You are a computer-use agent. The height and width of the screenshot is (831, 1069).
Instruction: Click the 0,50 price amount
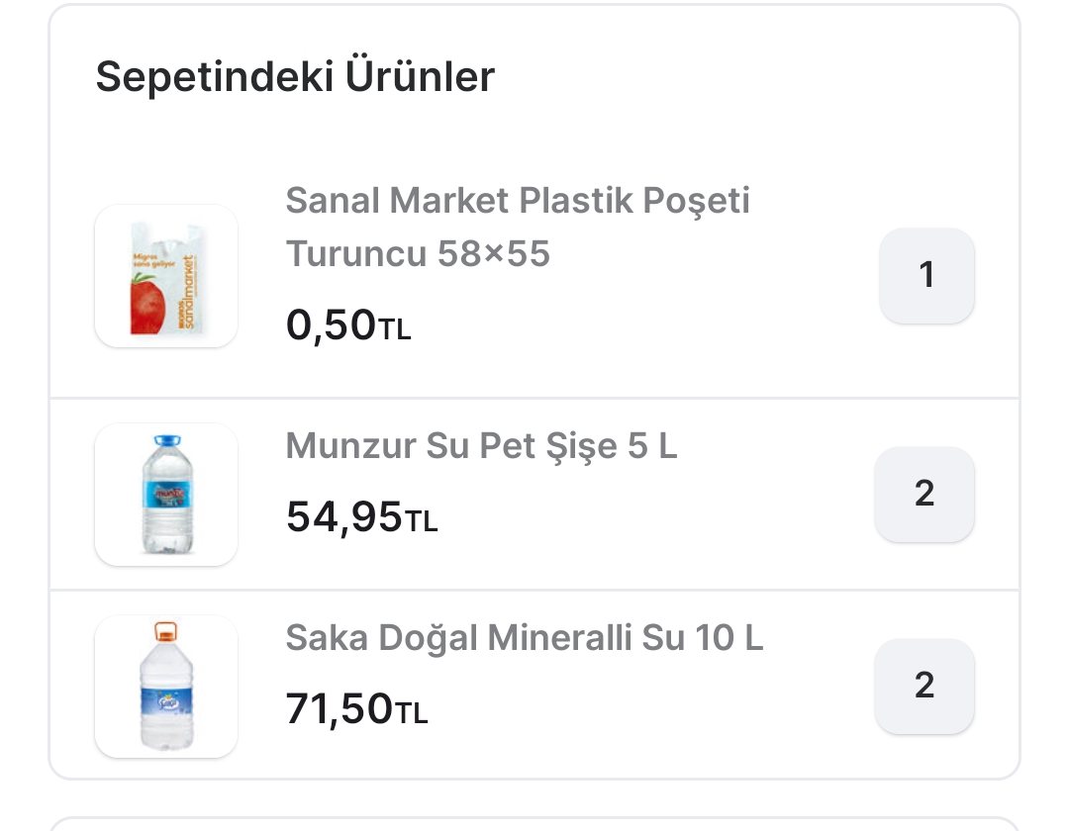[331, 324]
